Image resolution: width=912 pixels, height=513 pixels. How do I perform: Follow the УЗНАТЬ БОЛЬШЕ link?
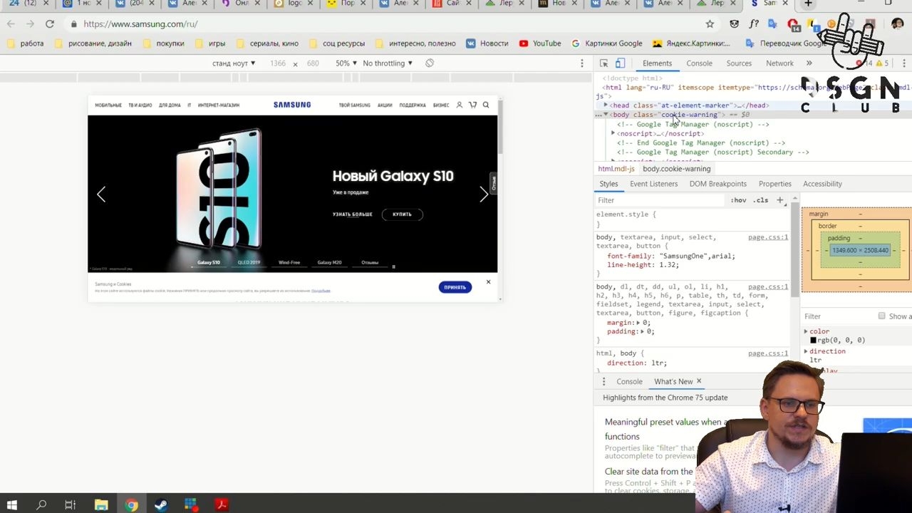tap(352, 214)
